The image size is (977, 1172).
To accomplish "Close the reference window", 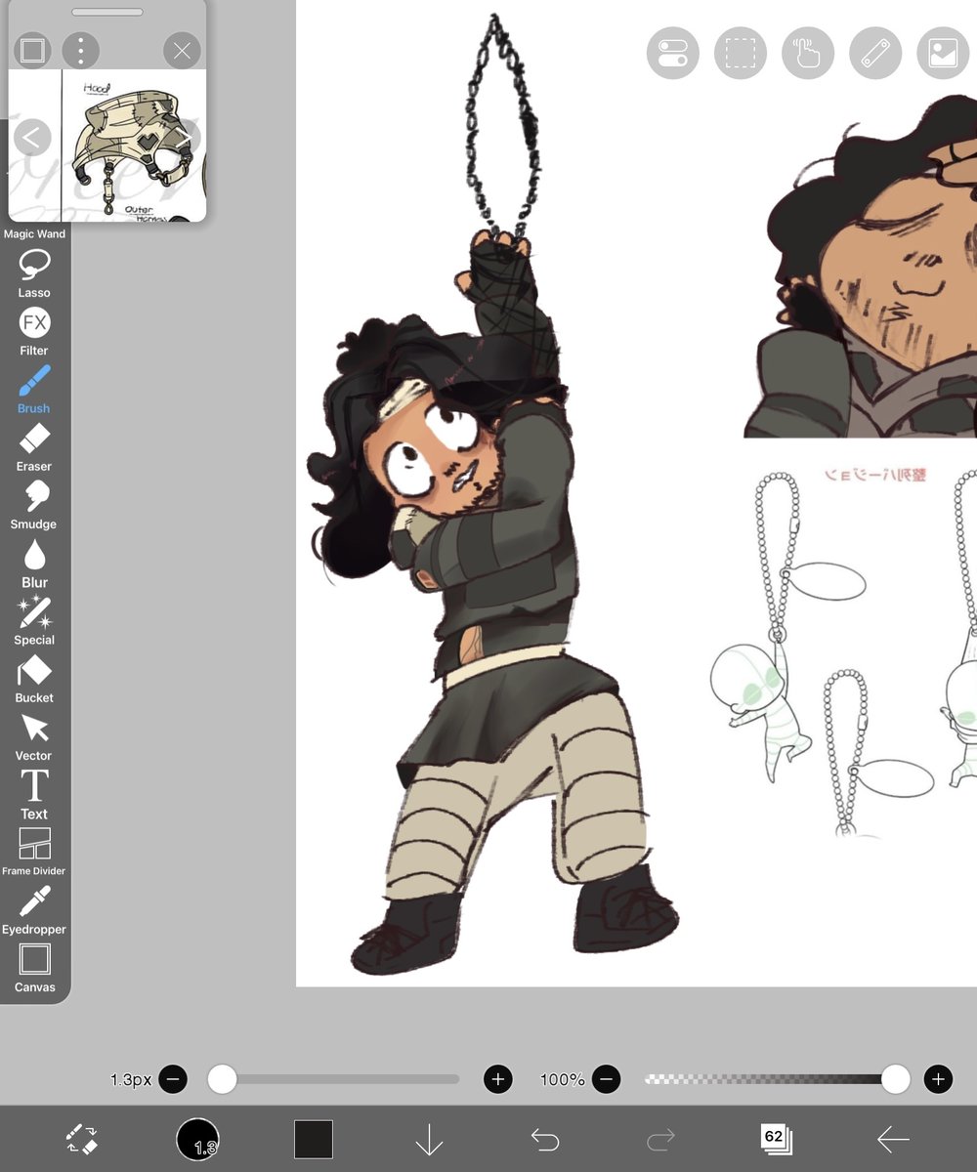I will 182,51.
